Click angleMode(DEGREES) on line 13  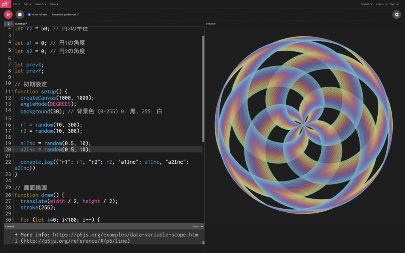[x=48, y=104]
